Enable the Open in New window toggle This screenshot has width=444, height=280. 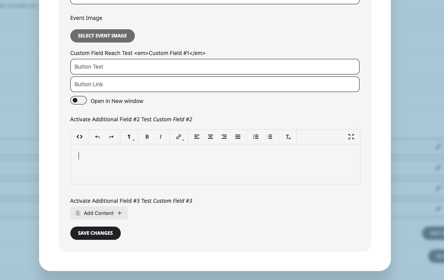click(x=78, y=100)
